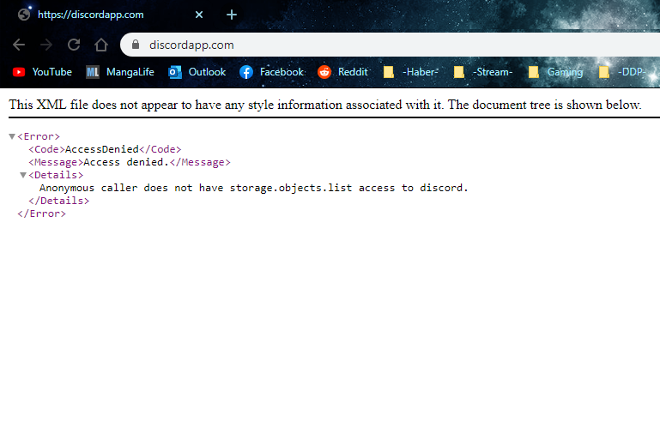This screenshot has width=660, height=421.
Task: Collapse the Error XML node
Action: (12, 136)
